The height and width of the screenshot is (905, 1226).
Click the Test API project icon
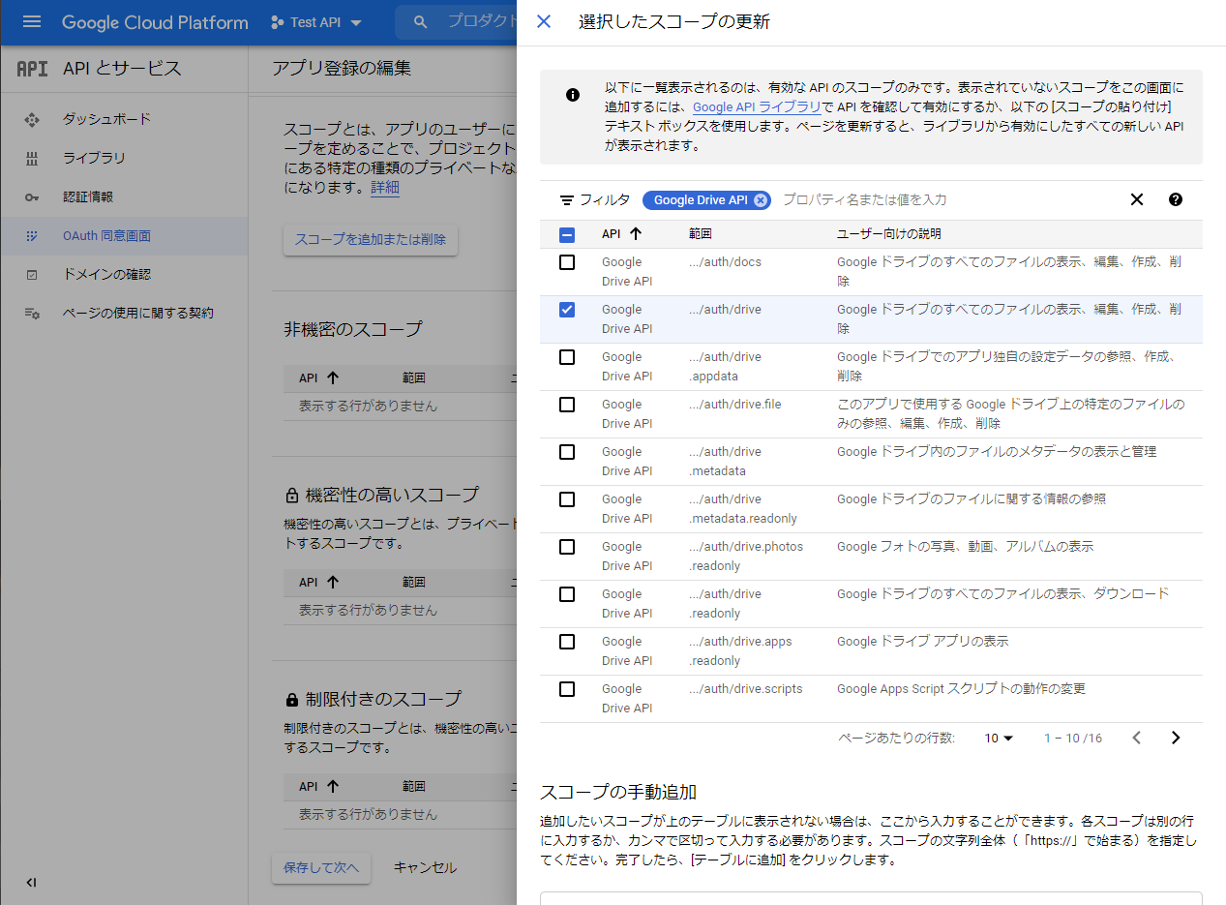click(278, 21)
